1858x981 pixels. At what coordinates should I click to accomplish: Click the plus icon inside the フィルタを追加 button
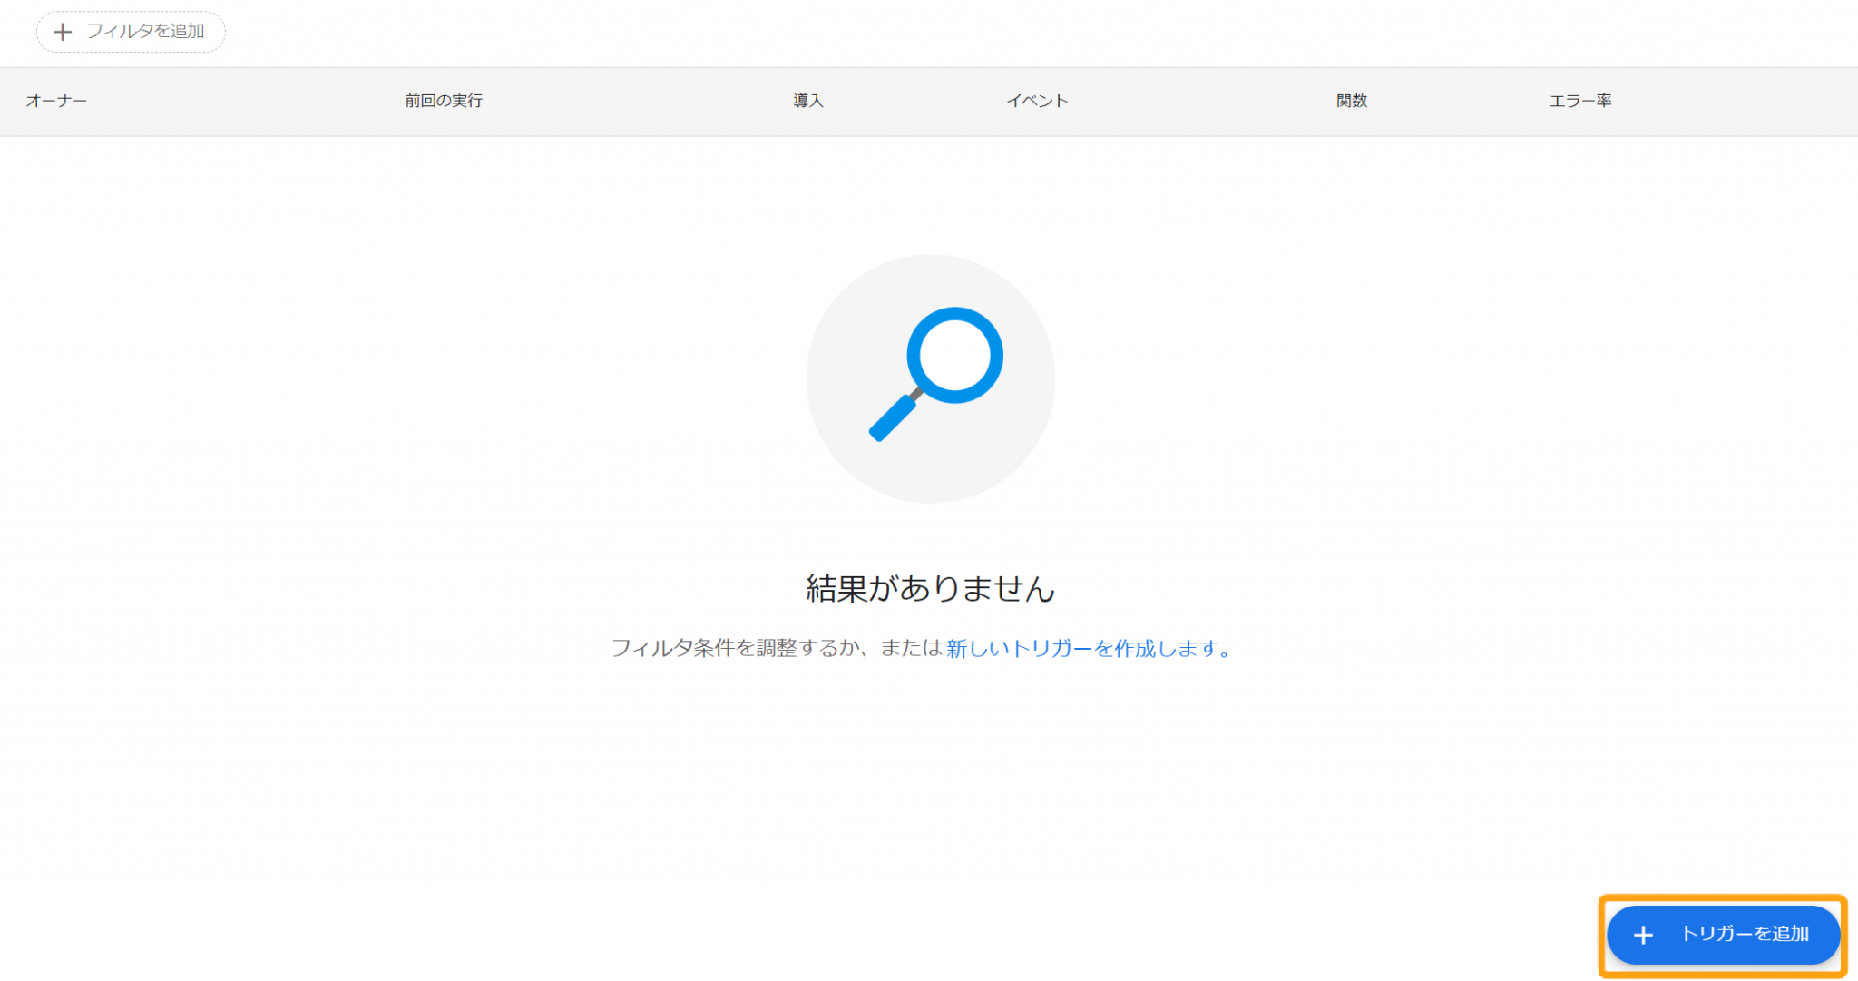coord(63,32)
